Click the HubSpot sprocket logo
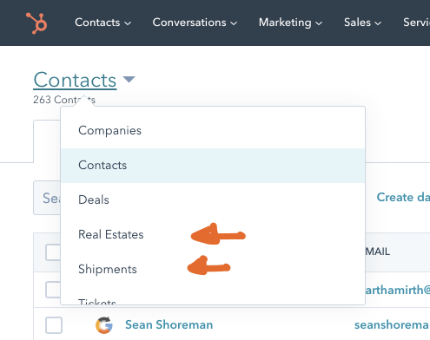Image resolution: width=430 pixels, height=340 pixels. [x=36, y=23]
